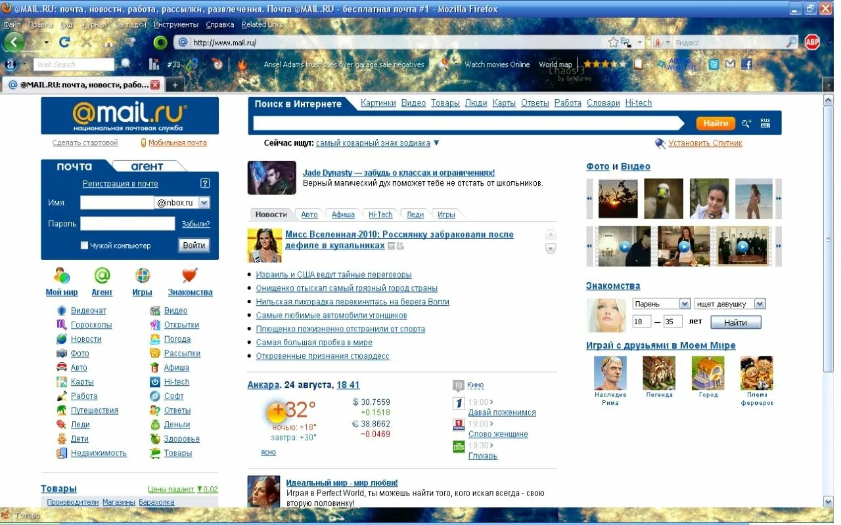The width and height of the screenshot is (841, 525).
Task: Click the help question mark in the login box
Action: (x=205, y=183)
